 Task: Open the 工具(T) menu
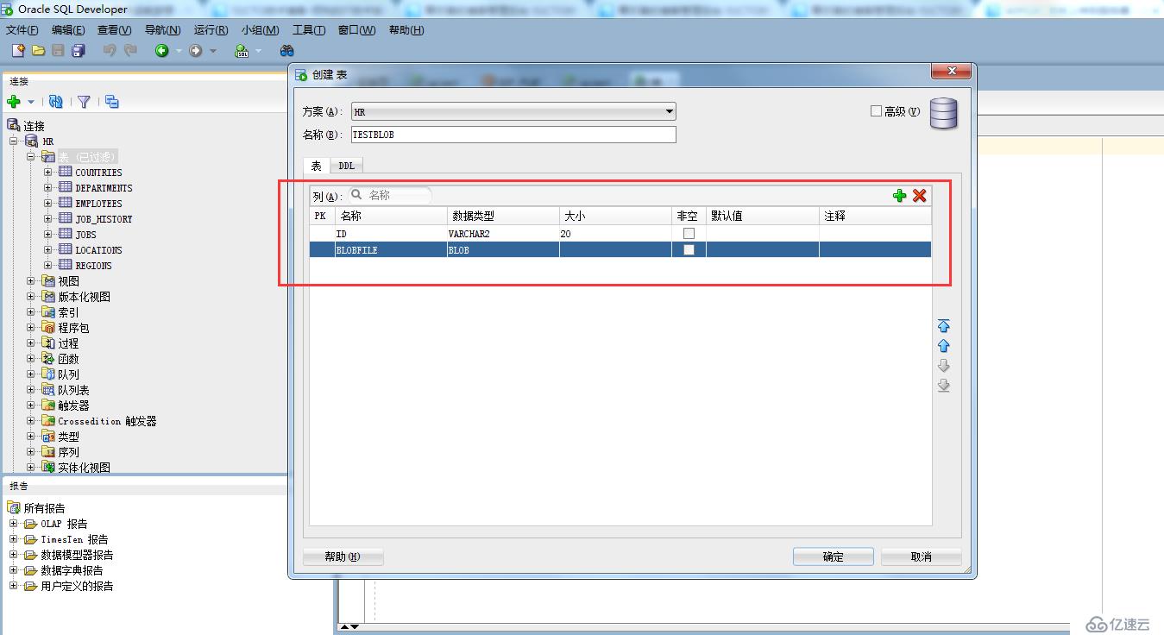coord(308,30)
